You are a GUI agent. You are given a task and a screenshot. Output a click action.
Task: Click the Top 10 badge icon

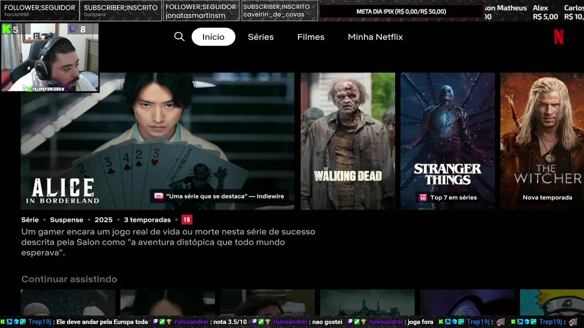click(423, 197)
